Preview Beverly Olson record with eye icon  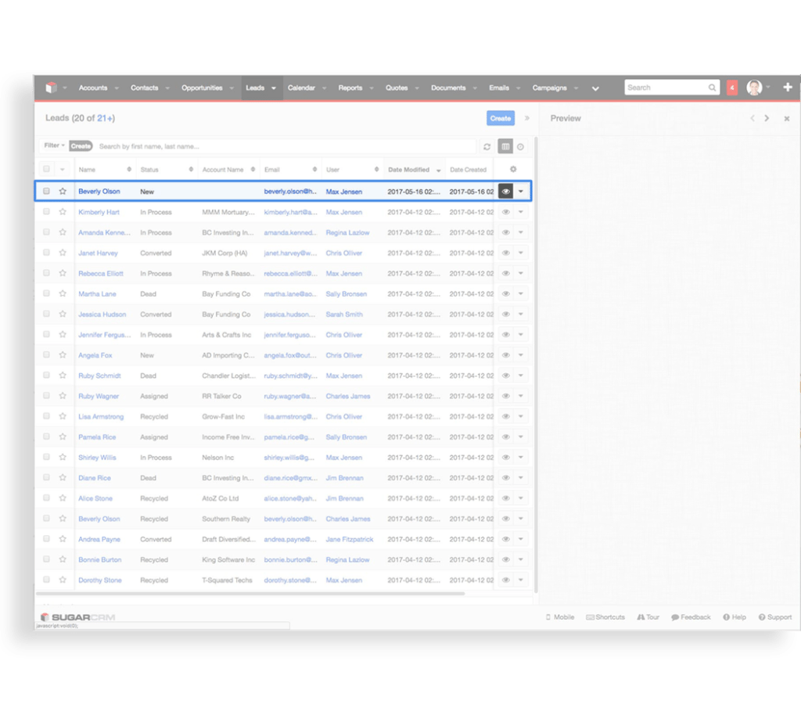pyautogui.click(x=505, y=191)
